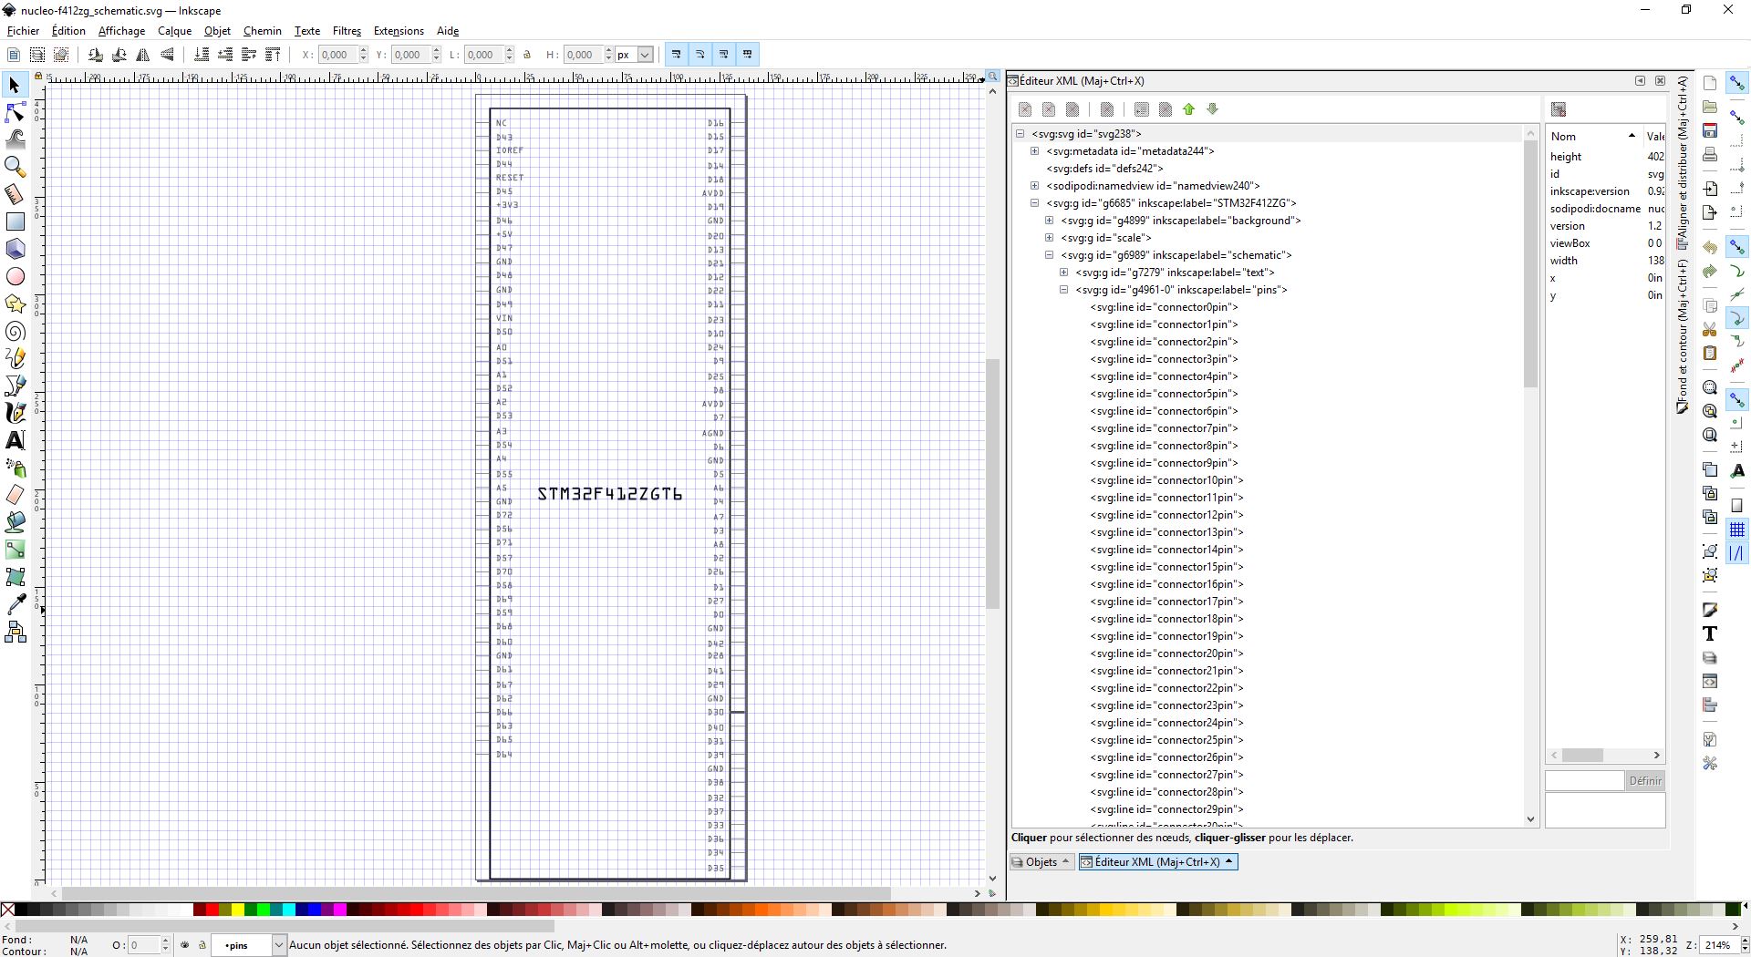This screenshot has width=1751, height=957.
Task: Switch to the Objets tab
Action: [1041, 861]
